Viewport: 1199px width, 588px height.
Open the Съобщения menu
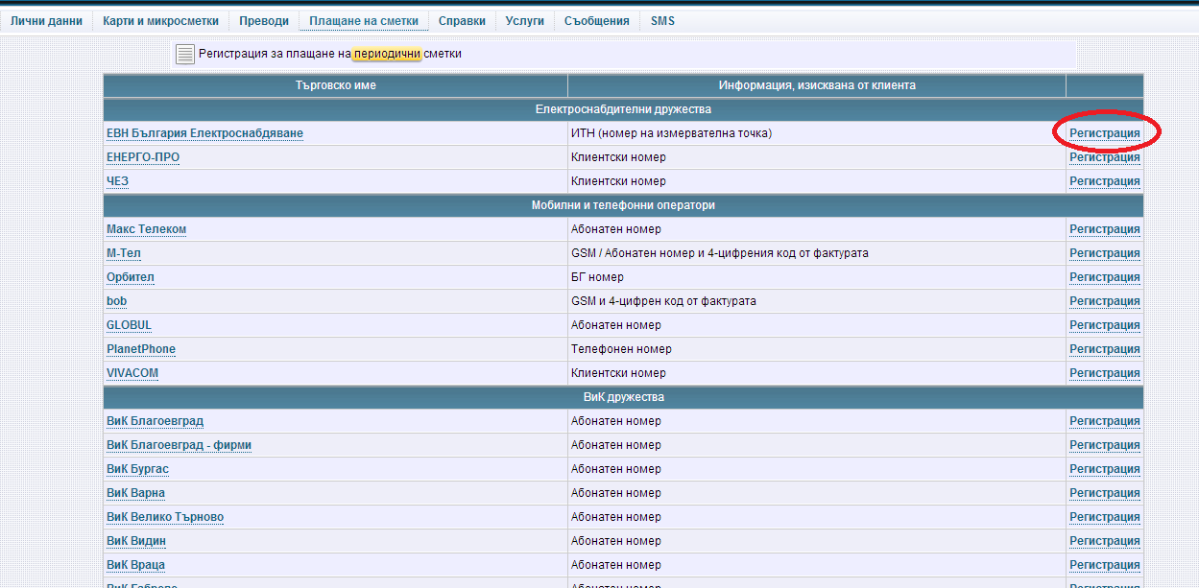(x=597, y=20)
